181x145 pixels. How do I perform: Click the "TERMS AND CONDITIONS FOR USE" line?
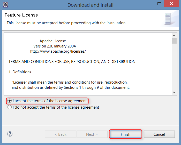tap(72, 62)
